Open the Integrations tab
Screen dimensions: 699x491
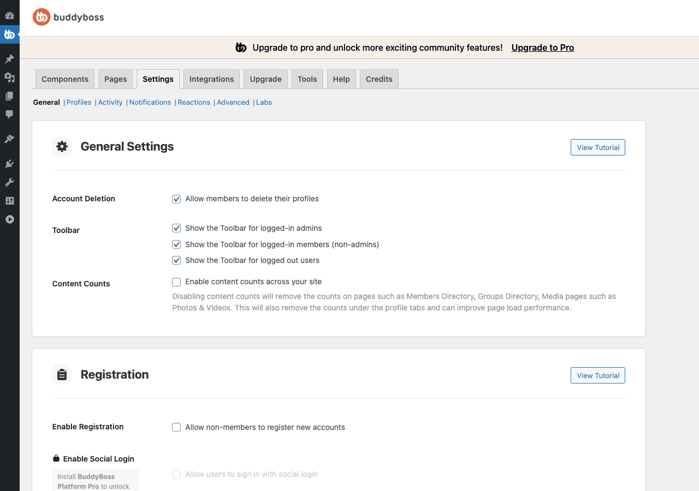coord(212,79)
